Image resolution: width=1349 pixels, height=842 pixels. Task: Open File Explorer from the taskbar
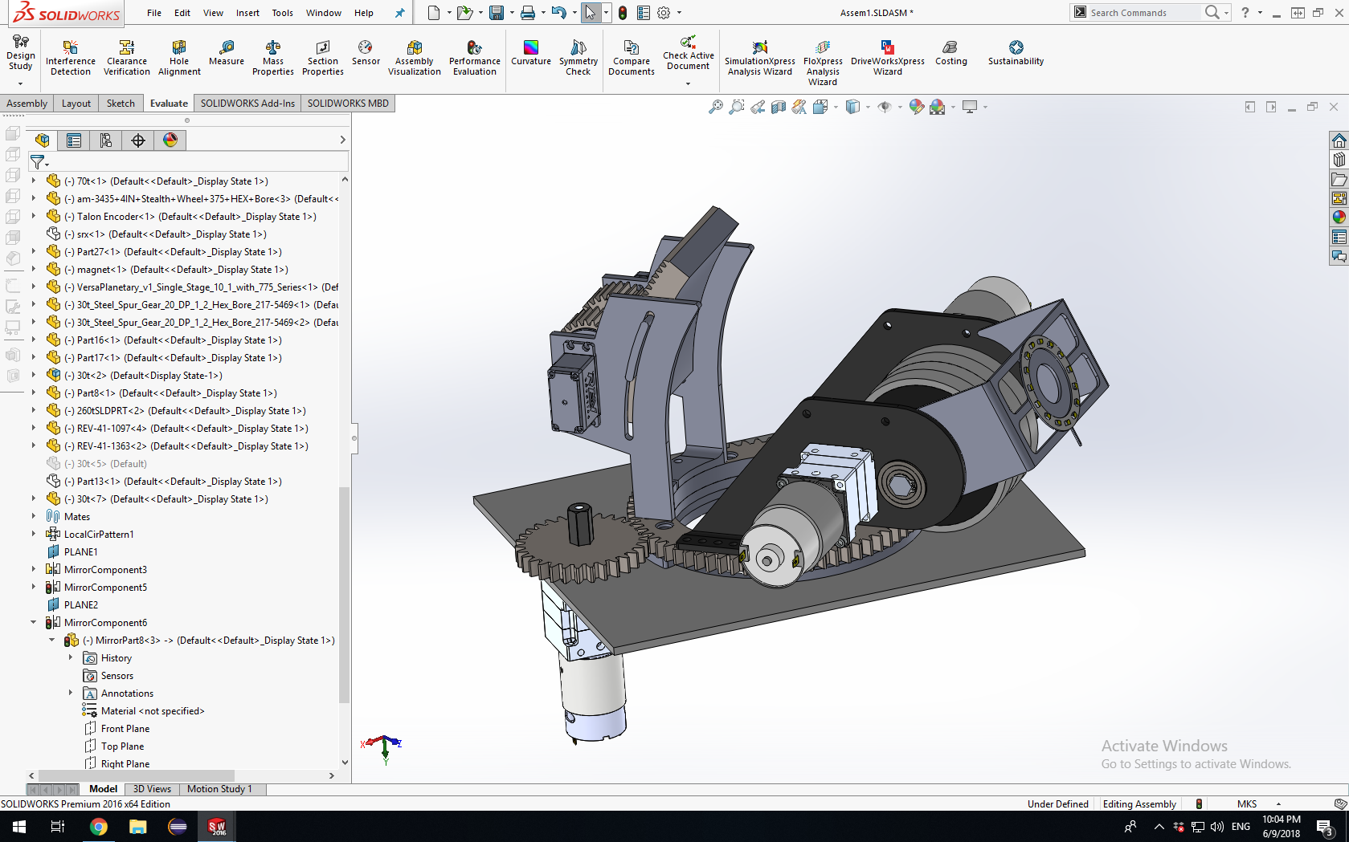(x=138, y=827)
